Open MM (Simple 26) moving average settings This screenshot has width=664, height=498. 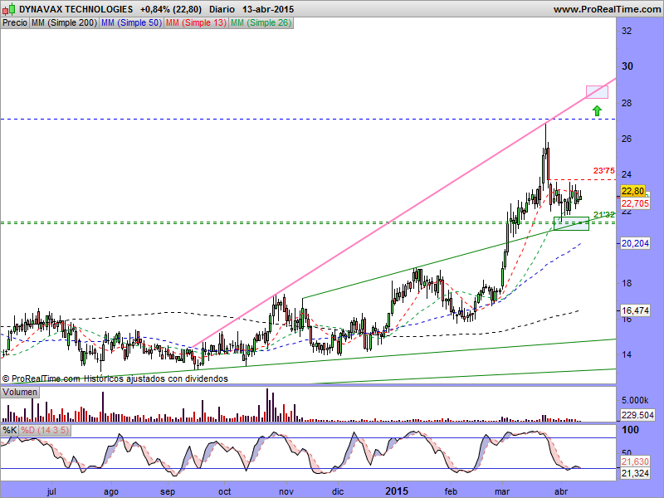(x=261, y=23)
